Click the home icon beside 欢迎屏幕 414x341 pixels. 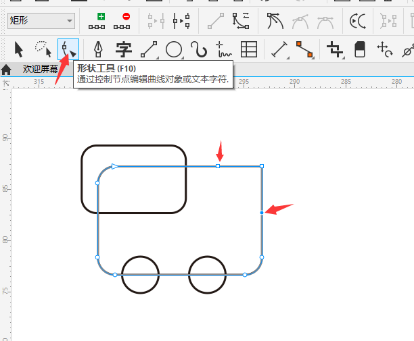[x=6, y=70]
